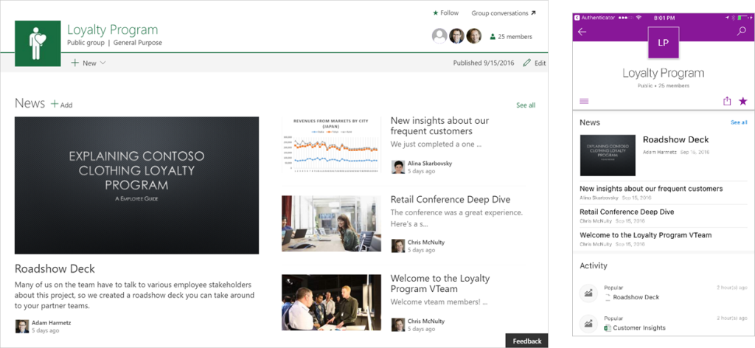755x348 pixels.
Task: Click Alina Skarbovsky's avatar
Action: tap(397, 167)
